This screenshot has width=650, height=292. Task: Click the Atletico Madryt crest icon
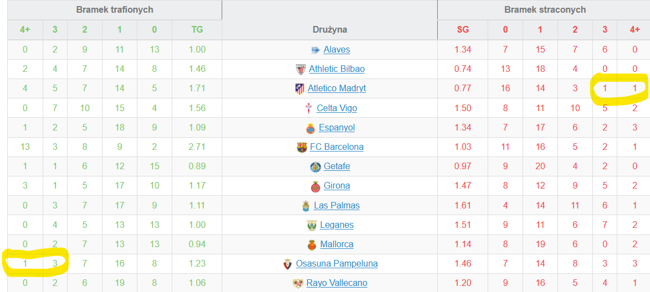(300, 88)
